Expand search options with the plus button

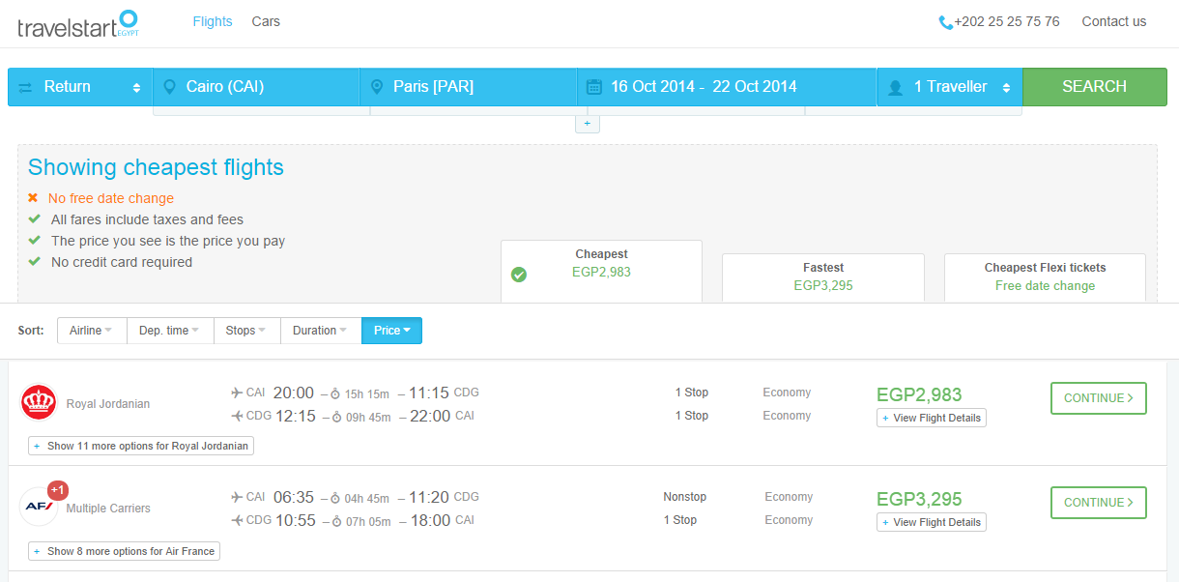(588, 124)
